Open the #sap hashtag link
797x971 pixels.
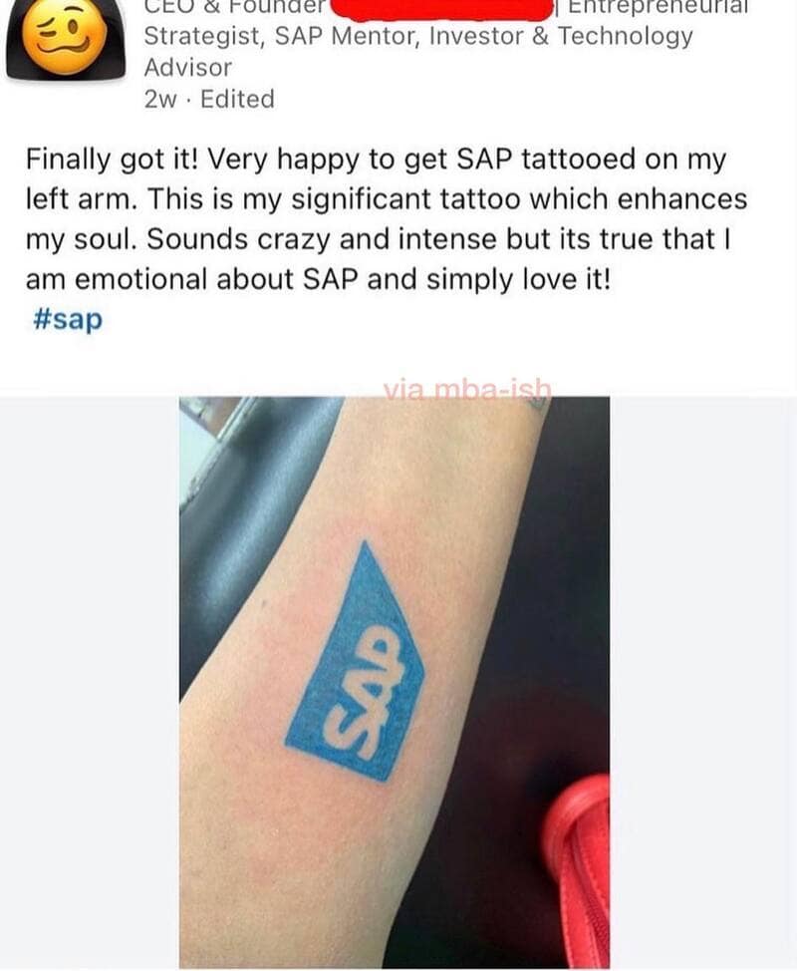(68, 319)
